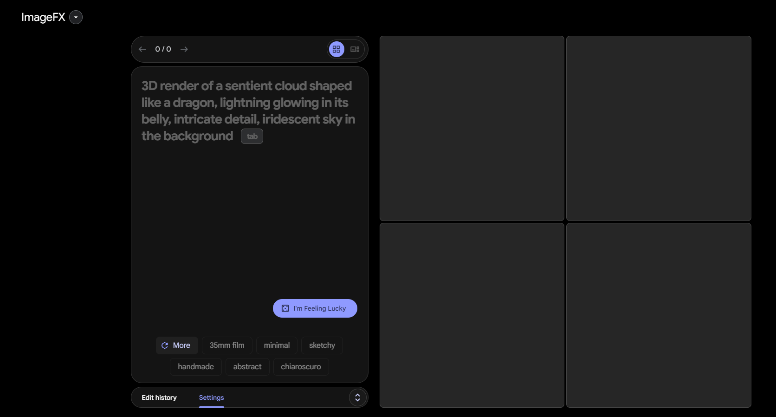Add the sketchy style chip
The height and width of the screenshot is (417, 776).
[x=322, y=345]
